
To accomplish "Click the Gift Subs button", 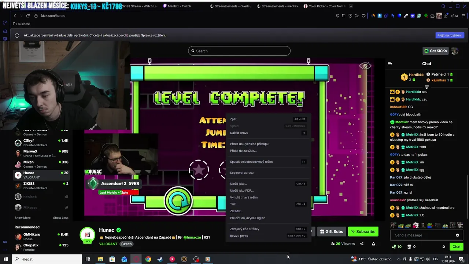I will coord(332,231).
